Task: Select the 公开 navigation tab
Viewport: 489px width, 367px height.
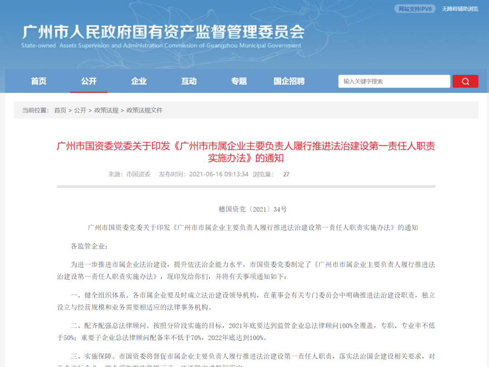Action: coord(89,81)
